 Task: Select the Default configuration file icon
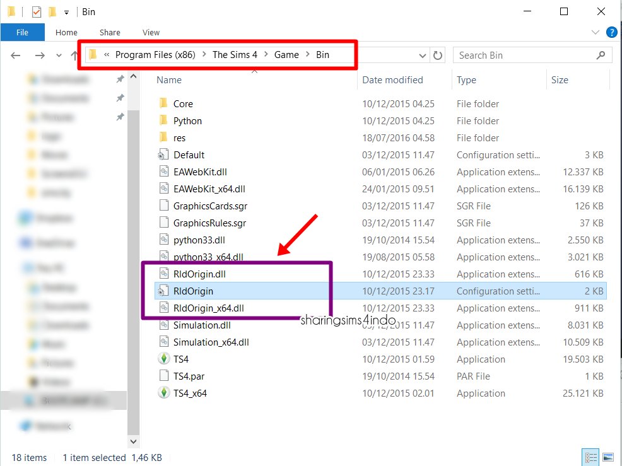point(163,154)
